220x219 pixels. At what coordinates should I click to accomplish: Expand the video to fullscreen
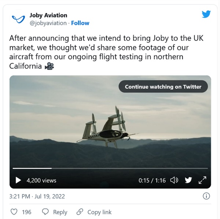pos(202,180)
